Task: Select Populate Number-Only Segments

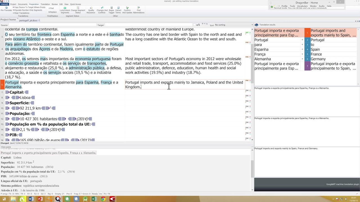Action: (x=27, y=10)
